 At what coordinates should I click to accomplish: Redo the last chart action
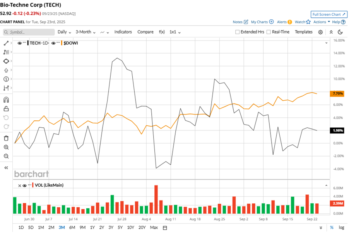(6, 127)
